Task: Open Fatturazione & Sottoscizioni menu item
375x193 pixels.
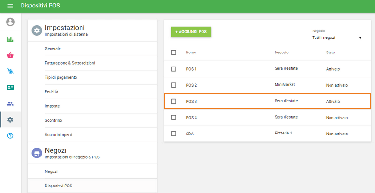Action: [70, 63]
